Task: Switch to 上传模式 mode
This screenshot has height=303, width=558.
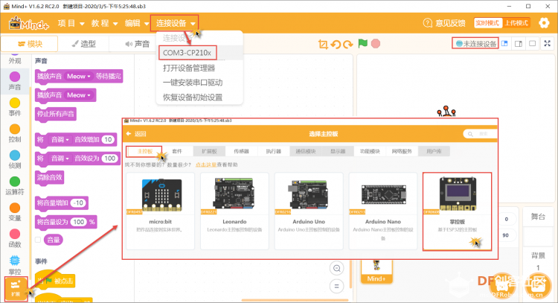Action: click(x=516, y=23)
